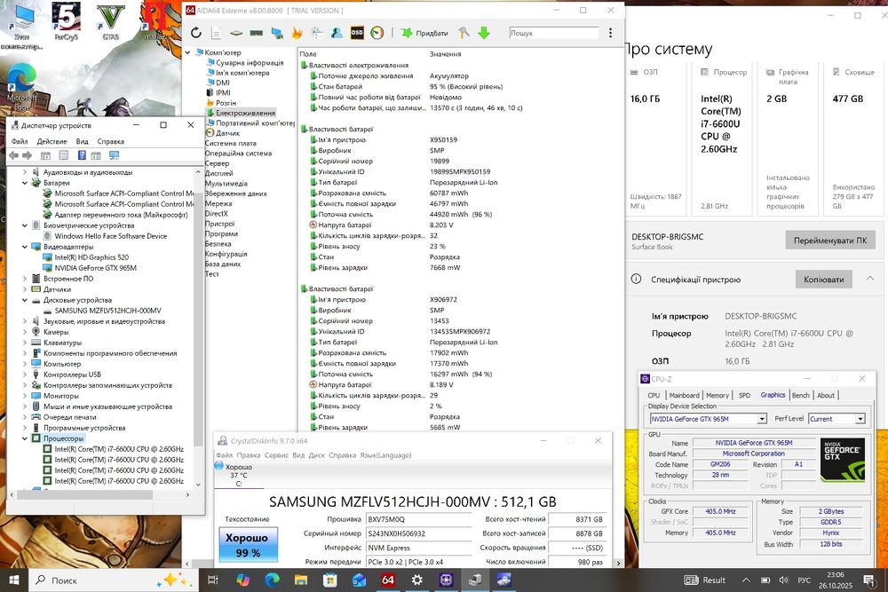Click the AIDA64 OSD panel icon
Screen dimensions: 888x592
pos(357,33)
